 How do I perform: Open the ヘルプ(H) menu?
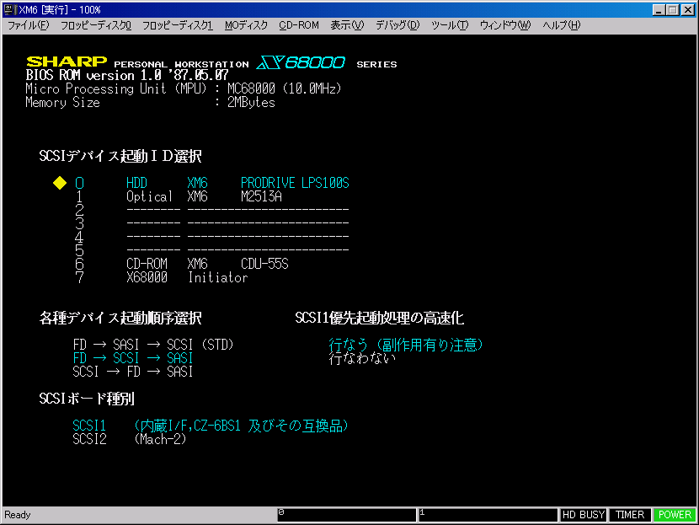(x=561, y=25)
